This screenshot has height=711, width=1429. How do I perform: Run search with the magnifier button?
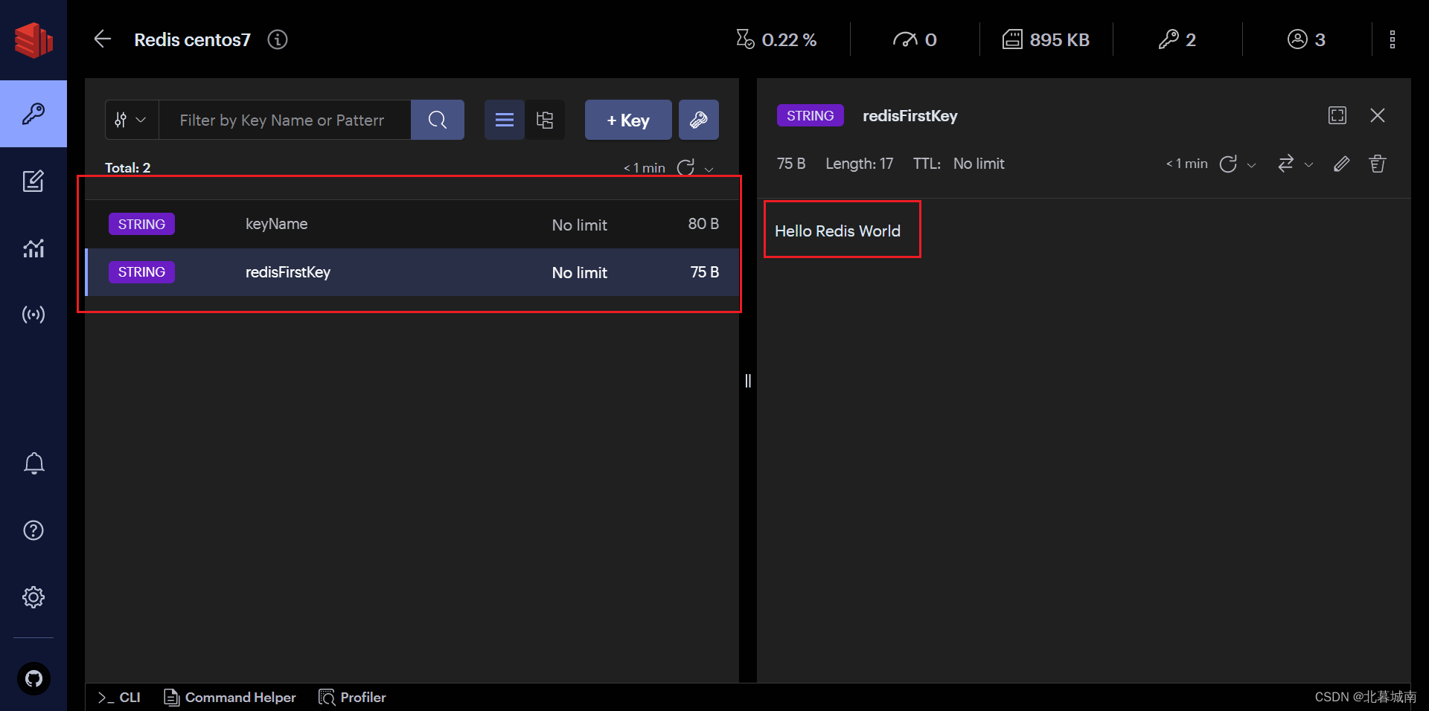tap(438, 120)
